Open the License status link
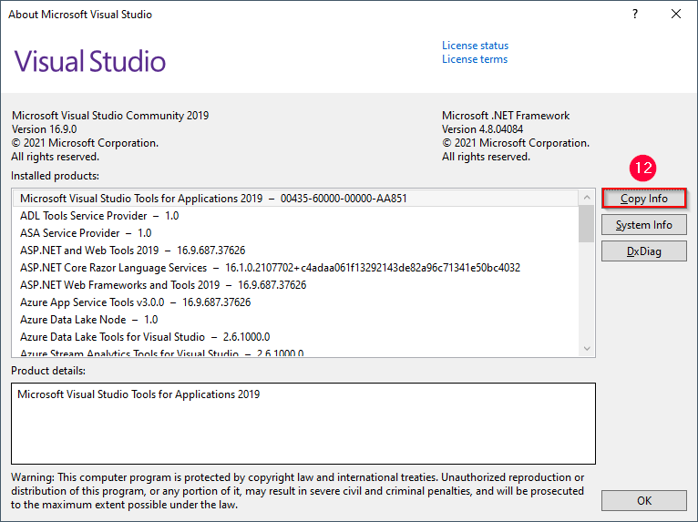The width and height of the screenshot is (698, 522). 475,46
